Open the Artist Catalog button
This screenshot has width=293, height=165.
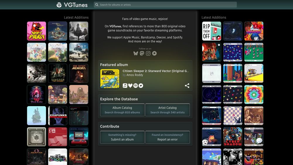coord(167,110)
